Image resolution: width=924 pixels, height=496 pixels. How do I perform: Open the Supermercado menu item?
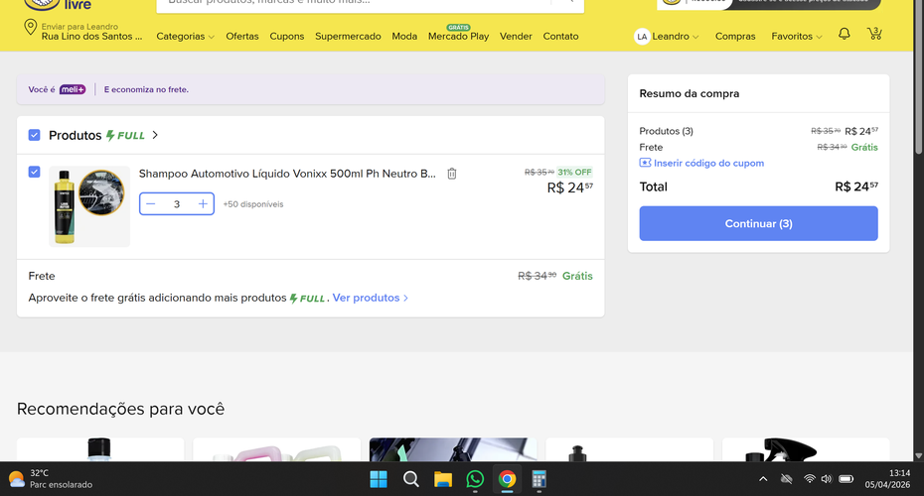348,37
